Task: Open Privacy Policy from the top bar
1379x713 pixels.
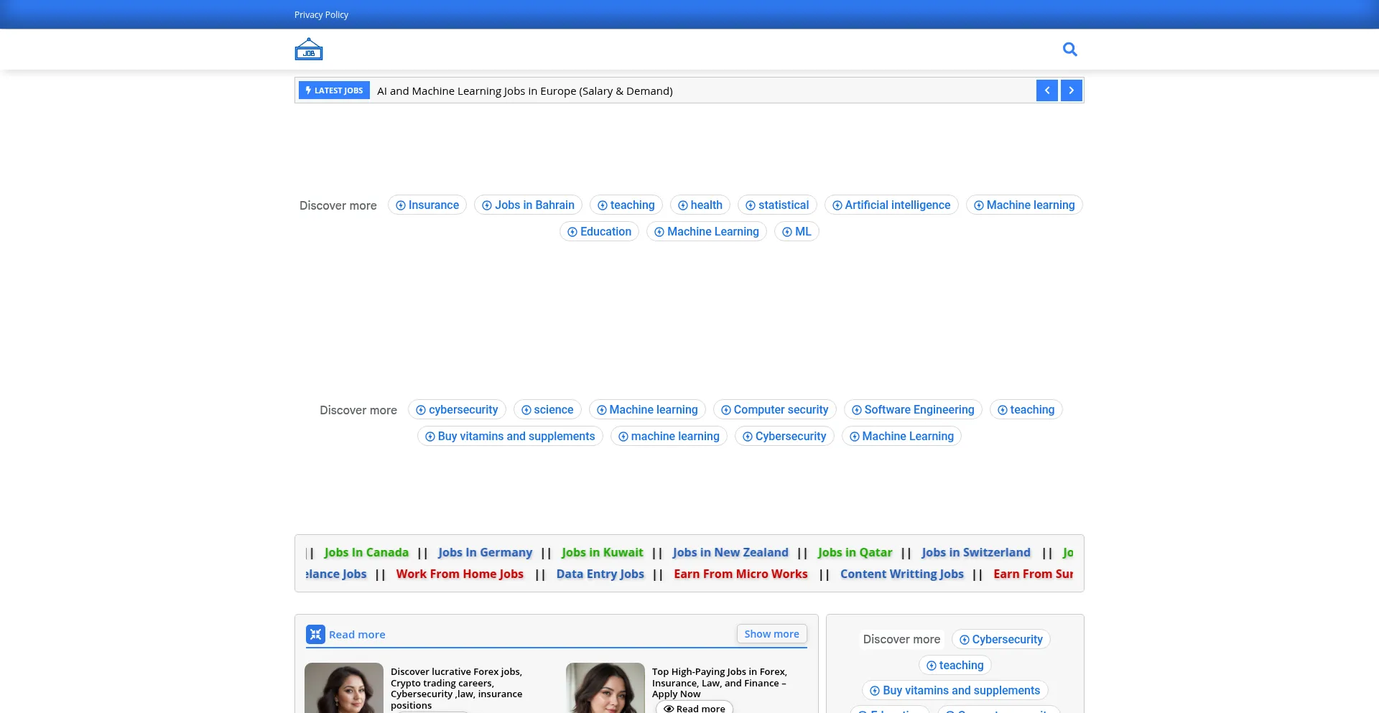Action: (x=320, y=14)
